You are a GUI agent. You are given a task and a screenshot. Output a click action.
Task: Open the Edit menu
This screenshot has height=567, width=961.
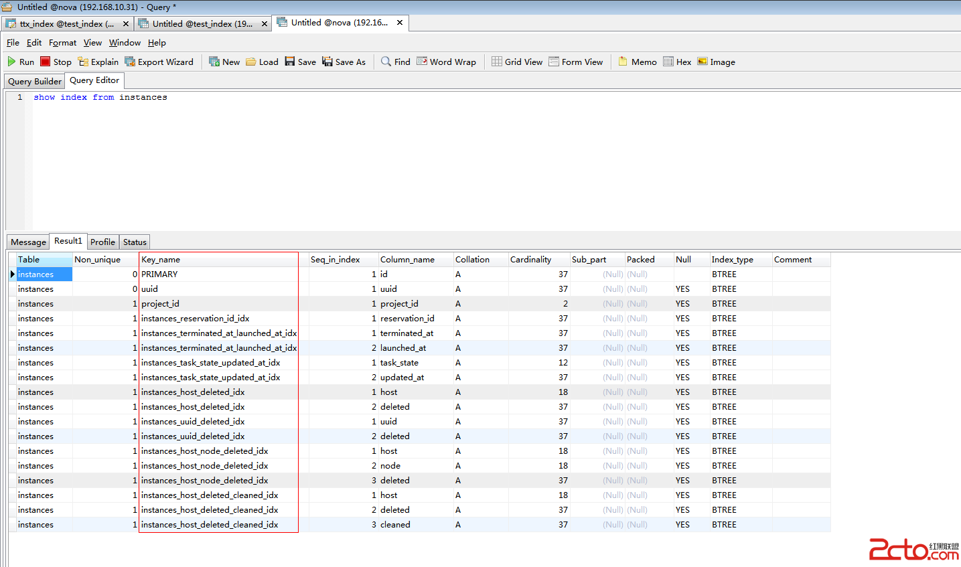(34, 42)
